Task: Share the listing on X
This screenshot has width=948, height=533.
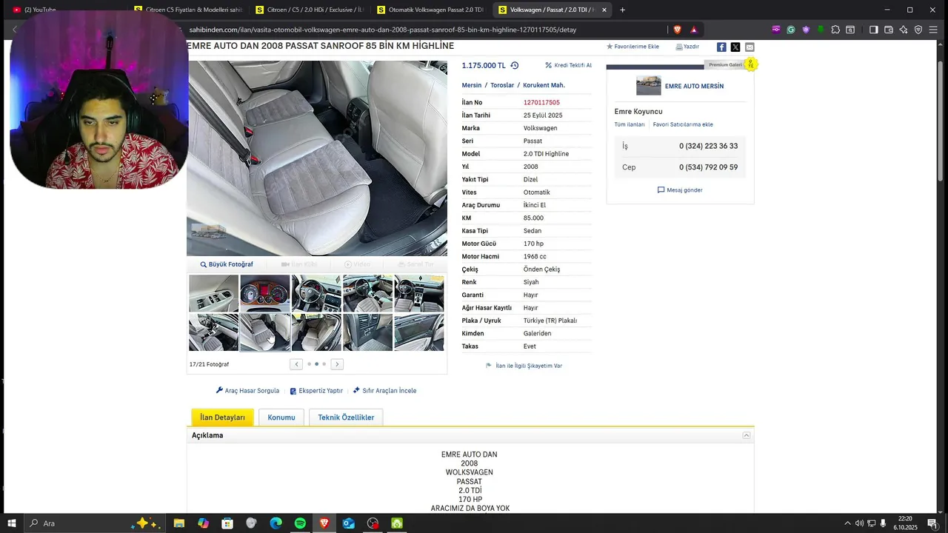Action: 735,47
